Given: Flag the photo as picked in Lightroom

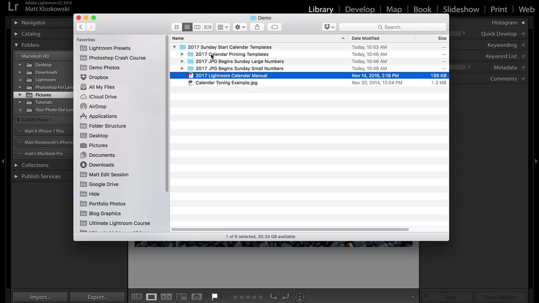Looking at the screenshot, I should tap(215, 297).
